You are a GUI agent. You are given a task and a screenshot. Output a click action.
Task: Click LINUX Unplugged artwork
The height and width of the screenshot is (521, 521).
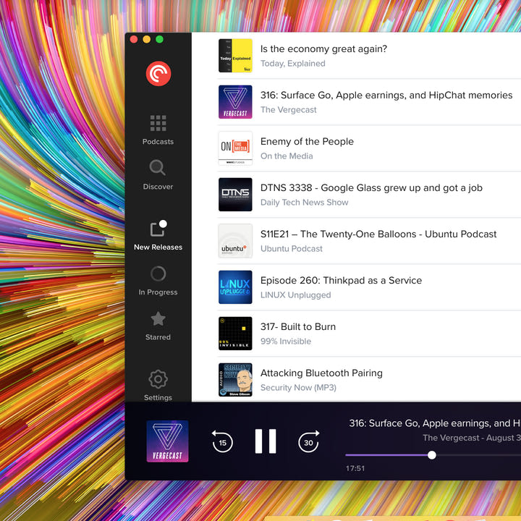coord(235,287)
